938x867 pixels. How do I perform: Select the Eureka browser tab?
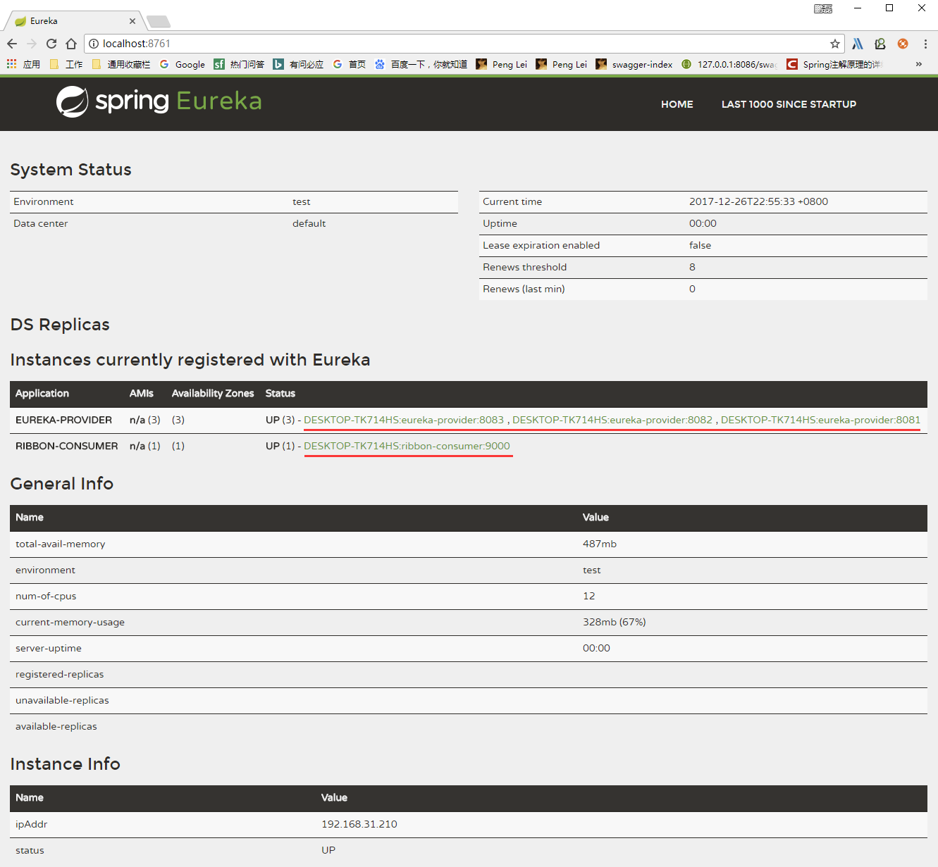click(74, 21)
